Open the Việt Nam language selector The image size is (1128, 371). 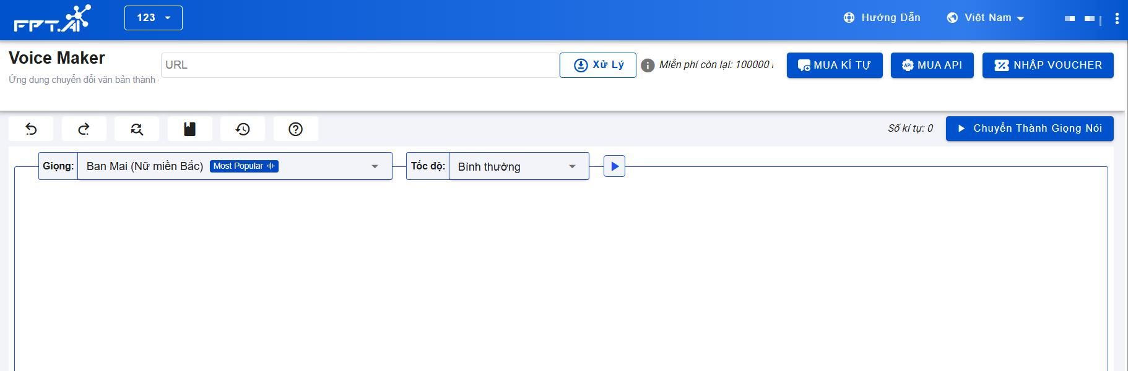986,18
